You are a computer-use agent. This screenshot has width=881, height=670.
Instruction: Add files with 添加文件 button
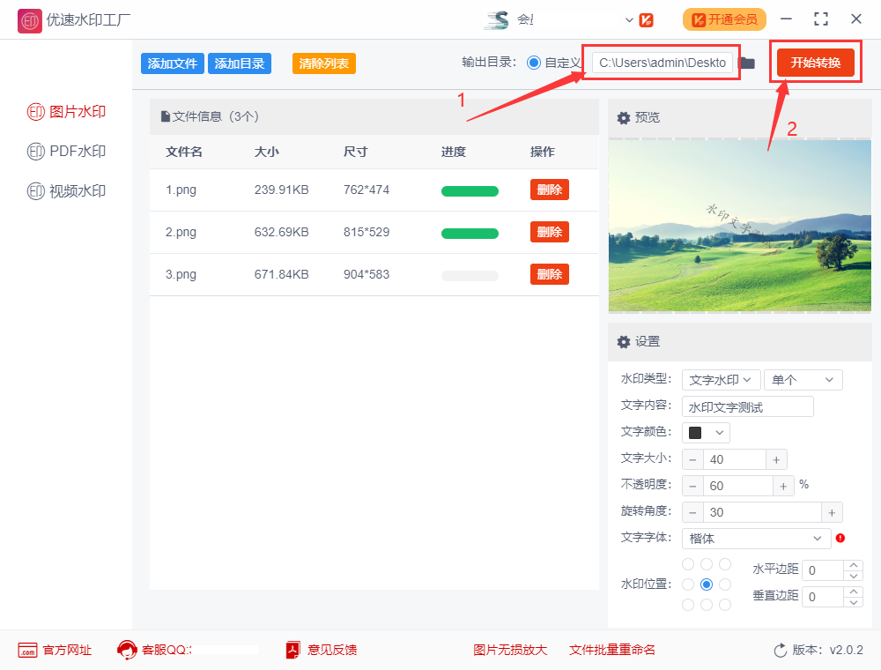tap(172, 63)
